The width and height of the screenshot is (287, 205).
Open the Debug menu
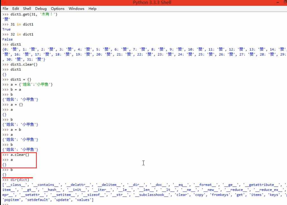pos(41,9)
